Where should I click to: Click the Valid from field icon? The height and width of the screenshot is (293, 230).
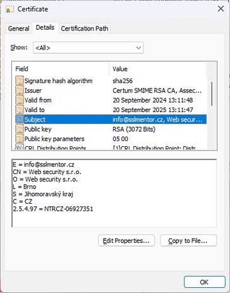click(x=20, y=100)
